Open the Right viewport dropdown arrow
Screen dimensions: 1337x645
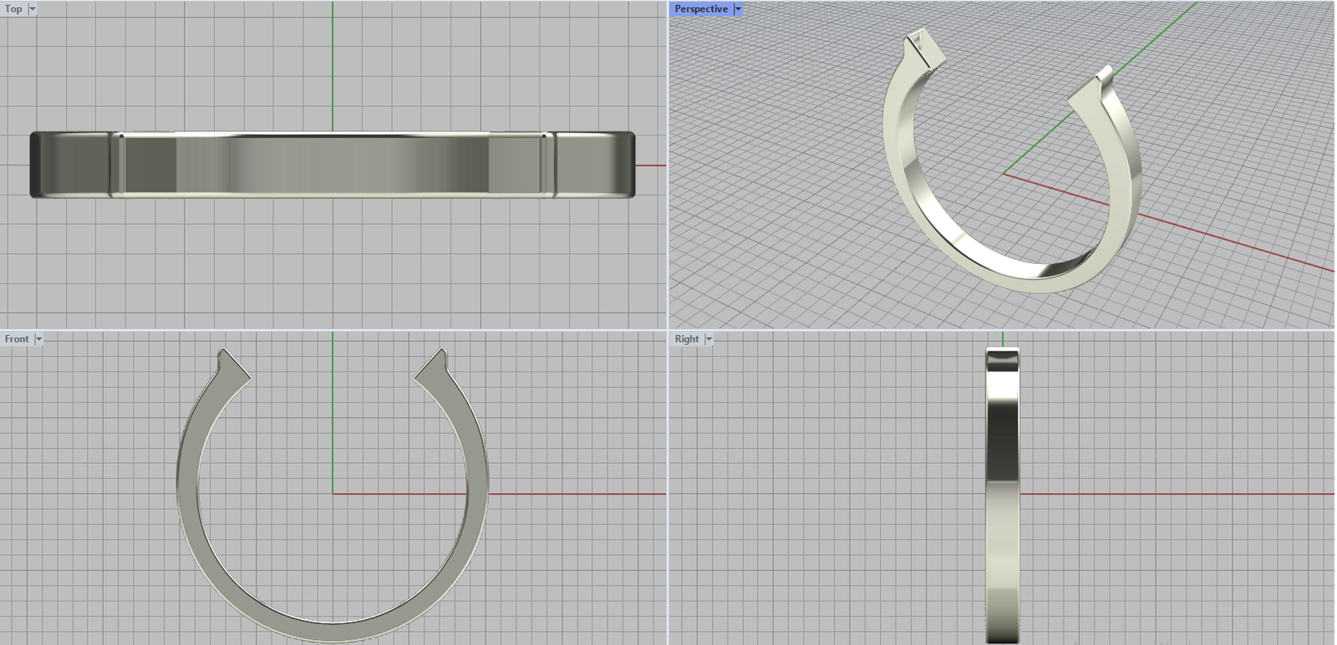click(709, 339)
